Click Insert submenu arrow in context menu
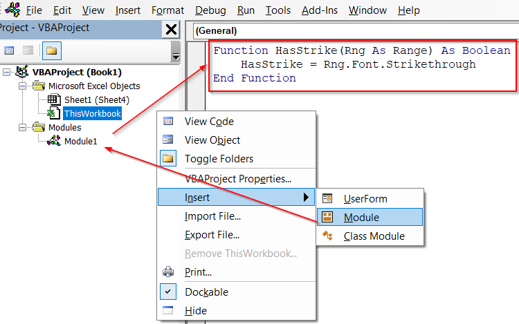 (x=306, y=197)
